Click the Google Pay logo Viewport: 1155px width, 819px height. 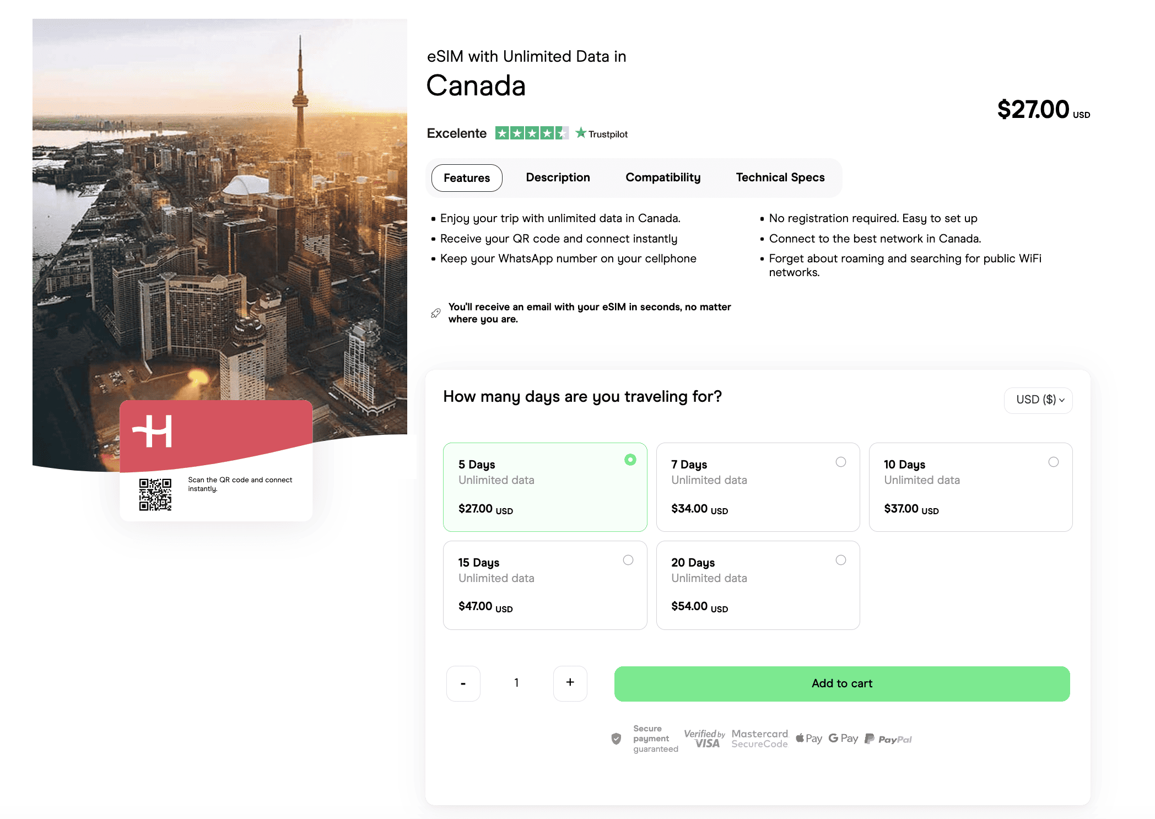tap(843, 739)
